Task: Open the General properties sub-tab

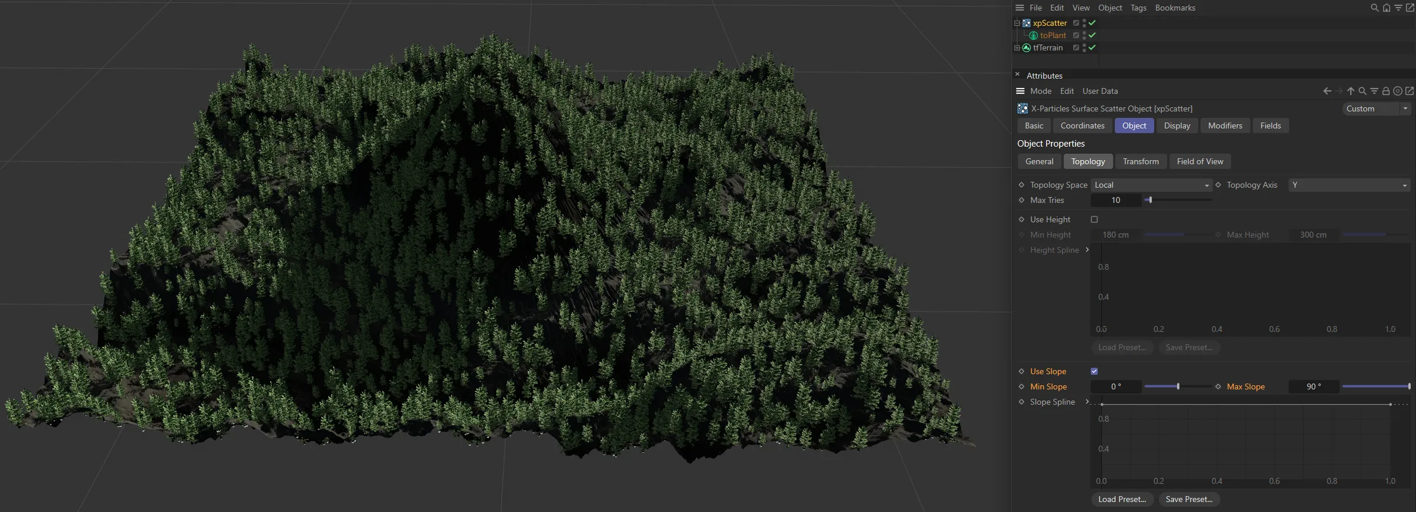Action: click(1039, 161)
